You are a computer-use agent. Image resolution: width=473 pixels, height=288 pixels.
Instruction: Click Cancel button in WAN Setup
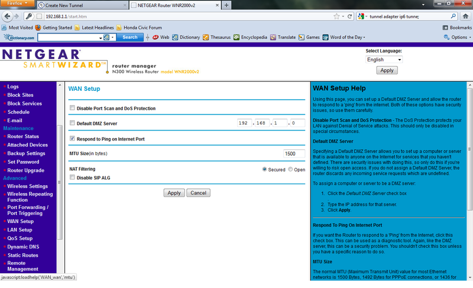point(198,193)
